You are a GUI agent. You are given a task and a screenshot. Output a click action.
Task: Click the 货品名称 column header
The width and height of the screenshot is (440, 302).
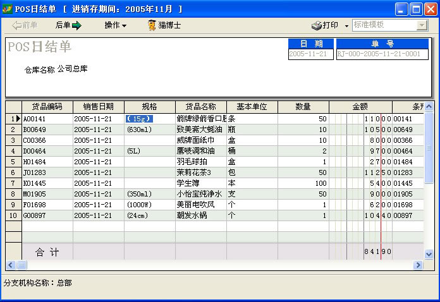click(x=200, y=107)
